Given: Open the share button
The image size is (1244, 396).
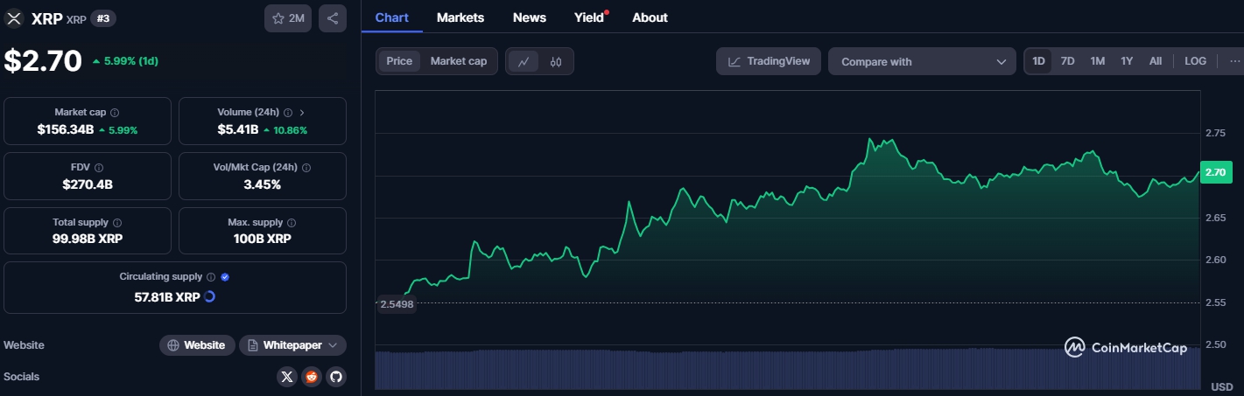Looking at the screenshot, I should point(333,18).
